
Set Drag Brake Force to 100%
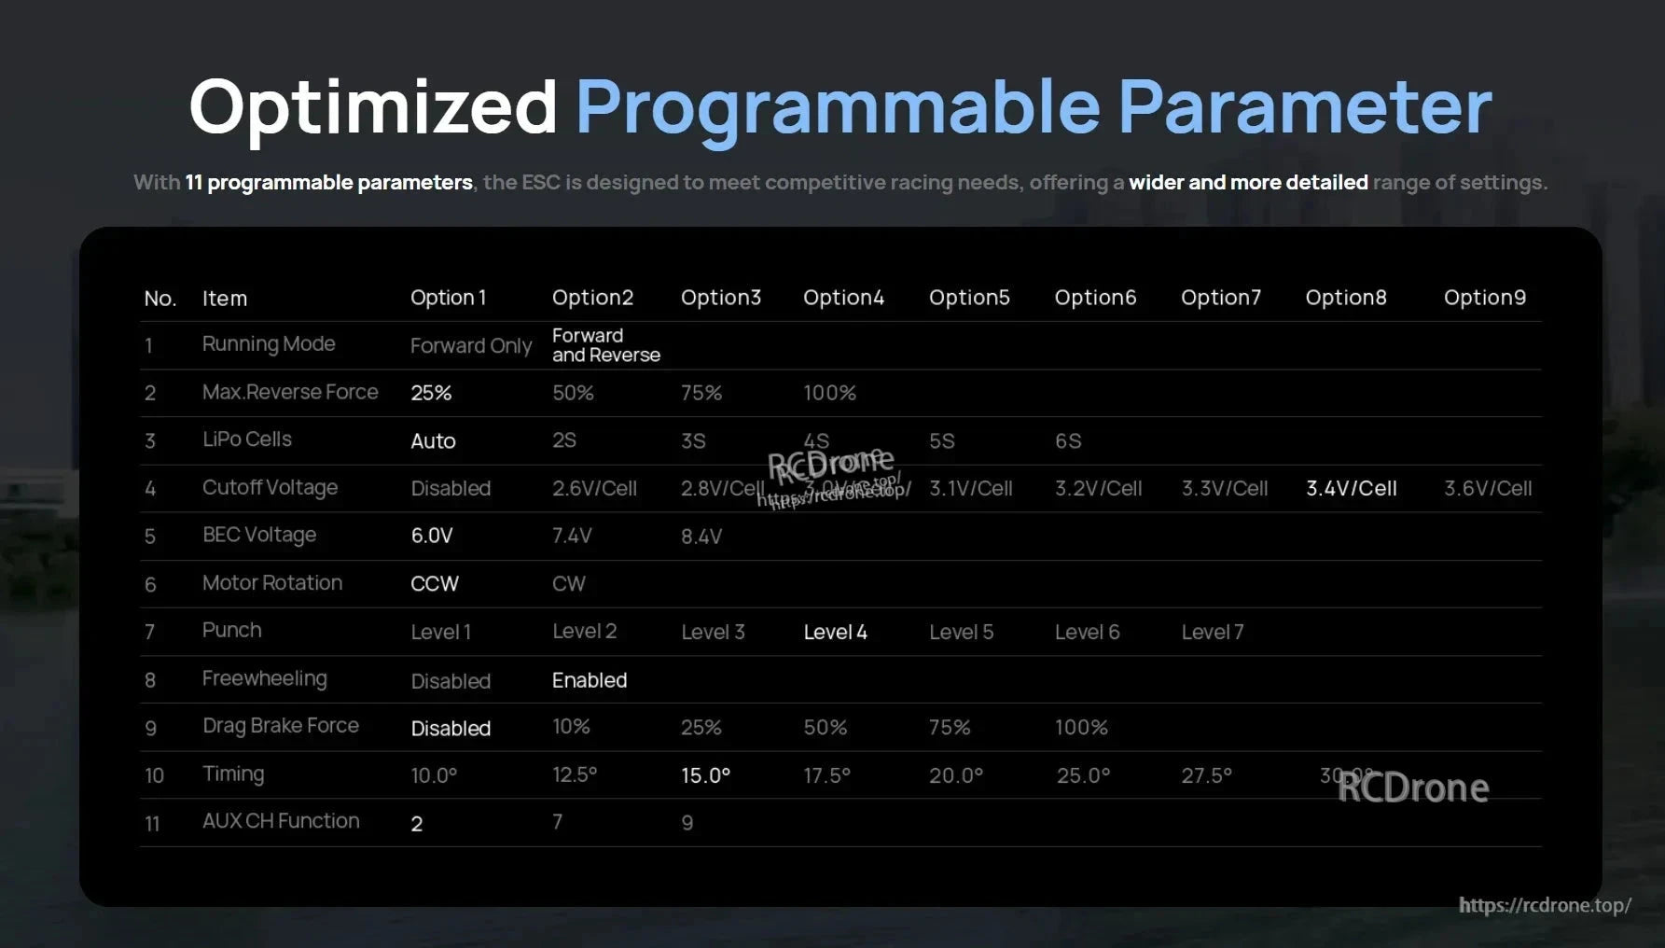[1080, 728]
